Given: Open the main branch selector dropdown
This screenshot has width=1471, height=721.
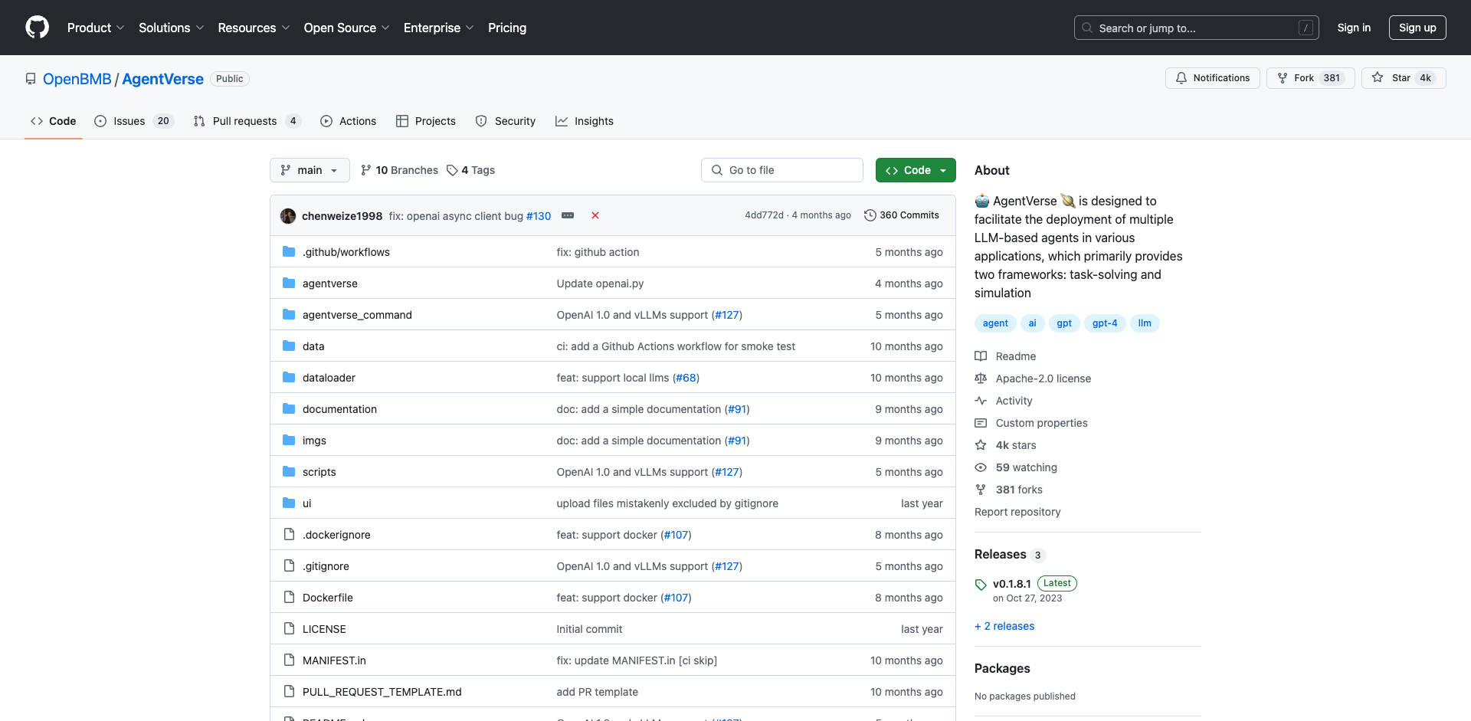Looking at the screenshot, I should pos(310,170).
